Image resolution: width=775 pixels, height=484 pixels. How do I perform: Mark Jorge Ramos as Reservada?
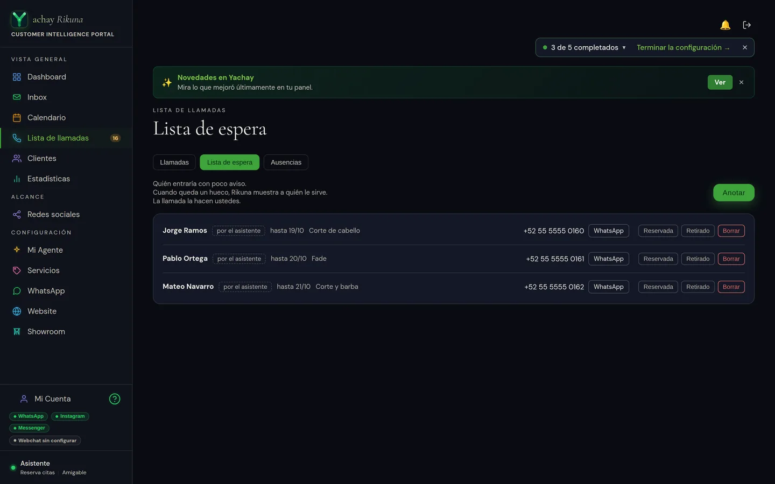pyautogui.click(x=658, y=231)
